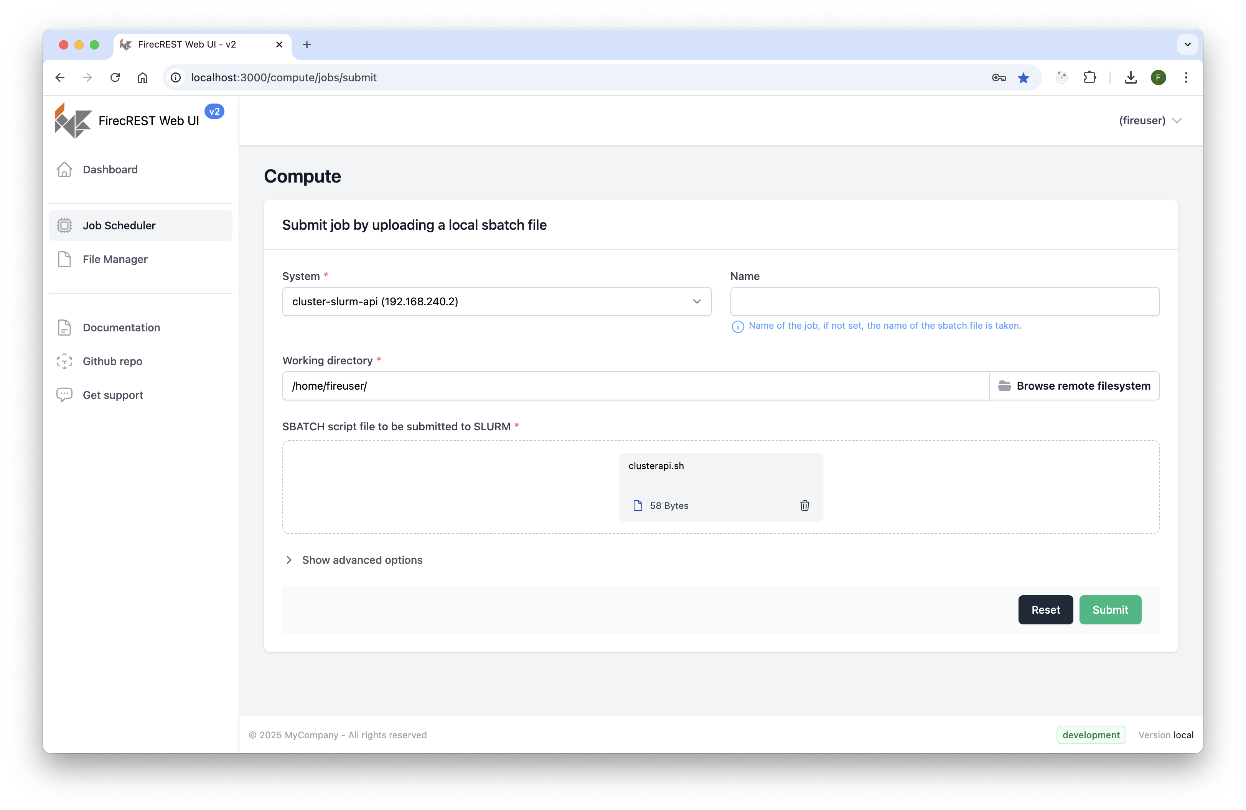This screenshot has width=1246, height=810.
Task: Click the v2 version badge
Action: click(214, 112)
